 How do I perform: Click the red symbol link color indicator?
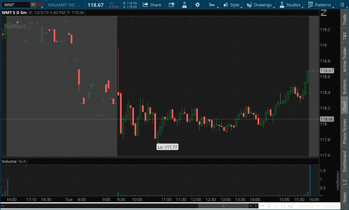pos(41,5)
